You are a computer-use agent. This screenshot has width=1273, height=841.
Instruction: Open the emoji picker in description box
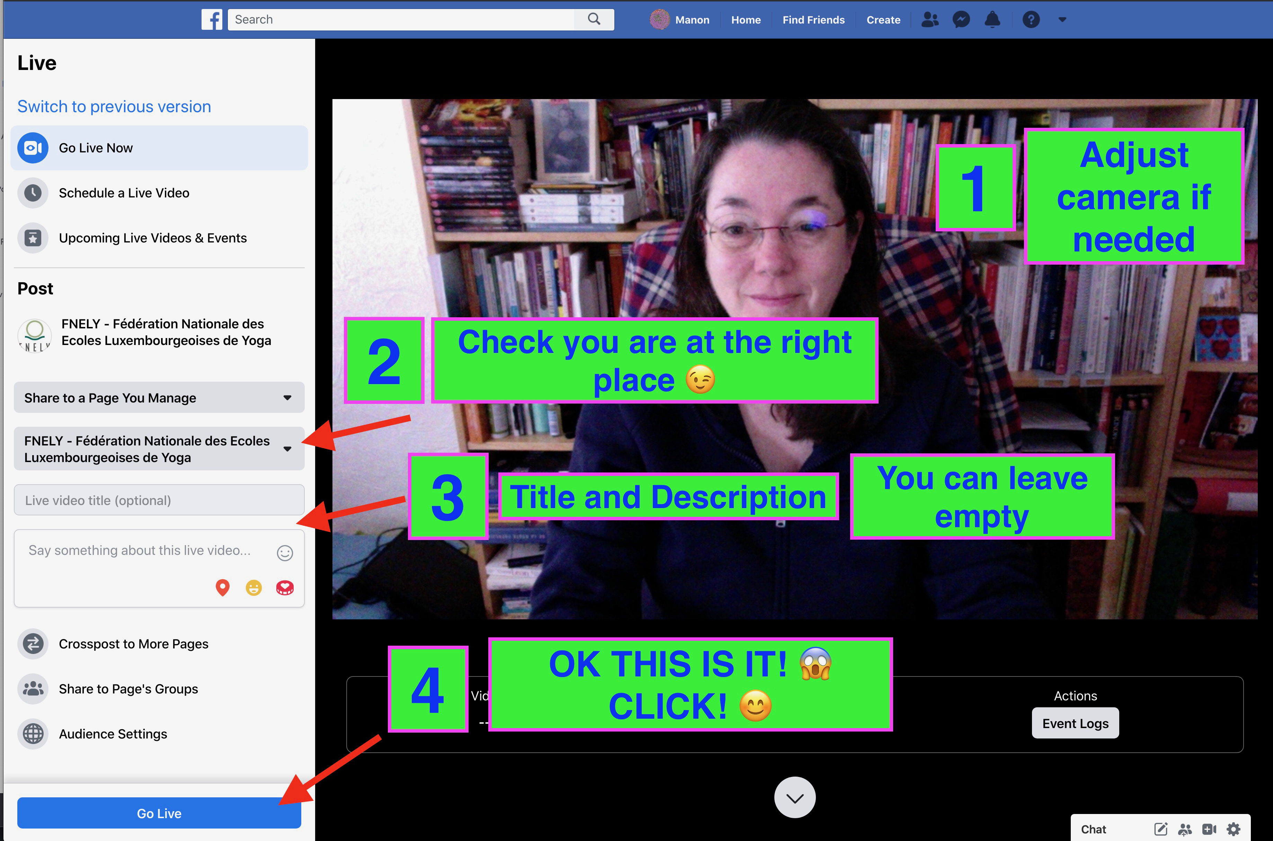285,552
